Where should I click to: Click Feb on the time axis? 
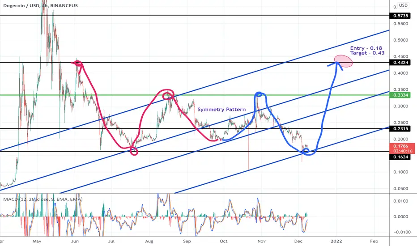coord(374,241)
